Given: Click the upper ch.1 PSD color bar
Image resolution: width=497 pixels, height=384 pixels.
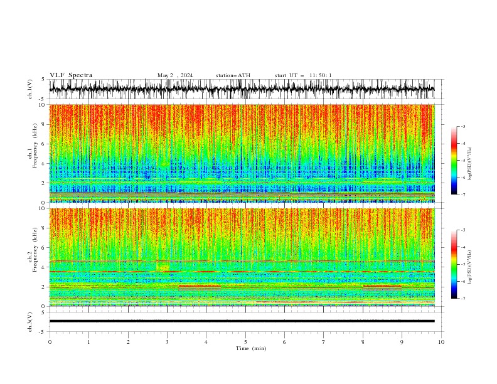Looking at the screenshot, I should tap(454, 161).
